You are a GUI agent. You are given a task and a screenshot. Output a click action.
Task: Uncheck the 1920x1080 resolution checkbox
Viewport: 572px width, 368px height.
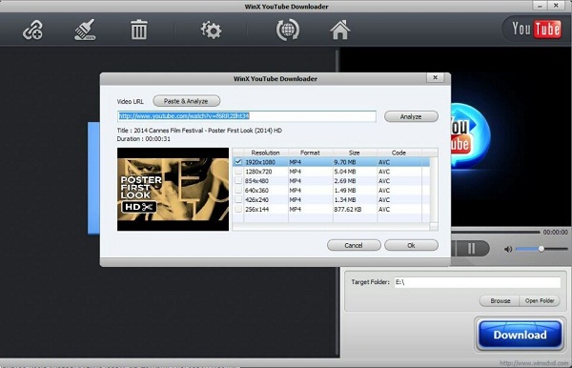tap(238, 161)
